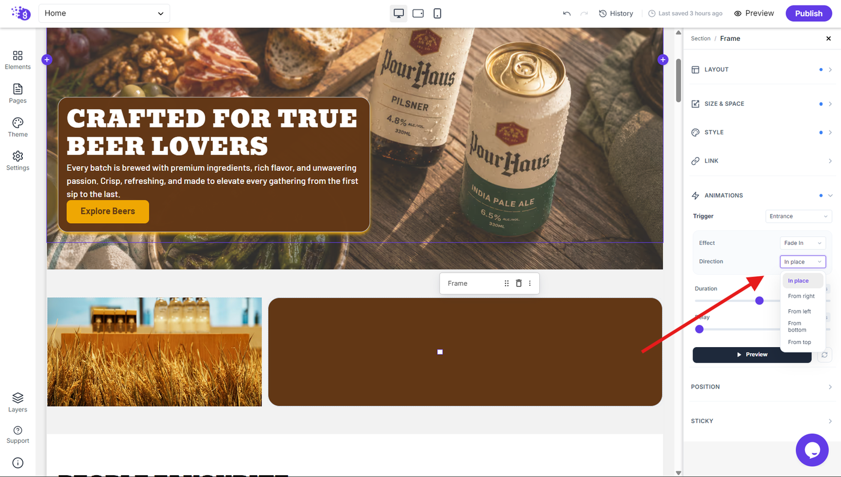Choose From top direction option
Screen dimensions: 841x477
pyautogui.click(x=800, y=342)
